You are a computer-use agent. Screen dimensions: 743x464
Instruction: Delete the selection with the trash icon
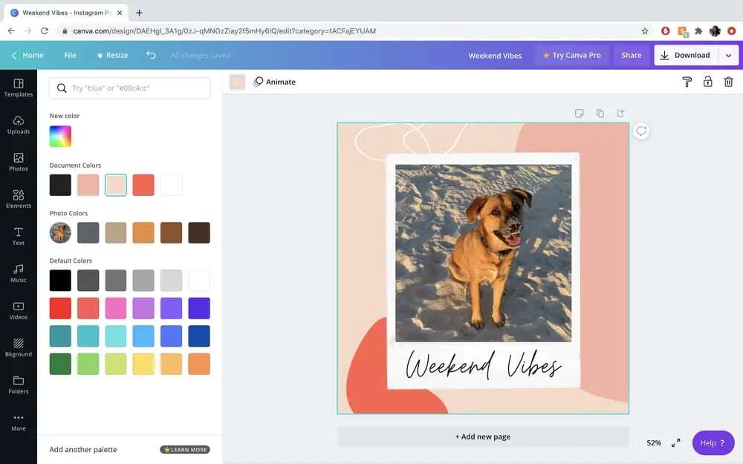[729, 81]
